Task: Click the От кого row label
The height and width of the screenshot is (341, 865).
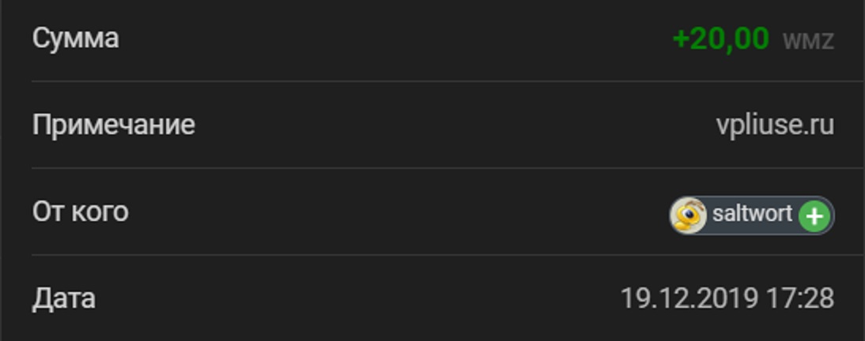Action: (x=81, y=212)
